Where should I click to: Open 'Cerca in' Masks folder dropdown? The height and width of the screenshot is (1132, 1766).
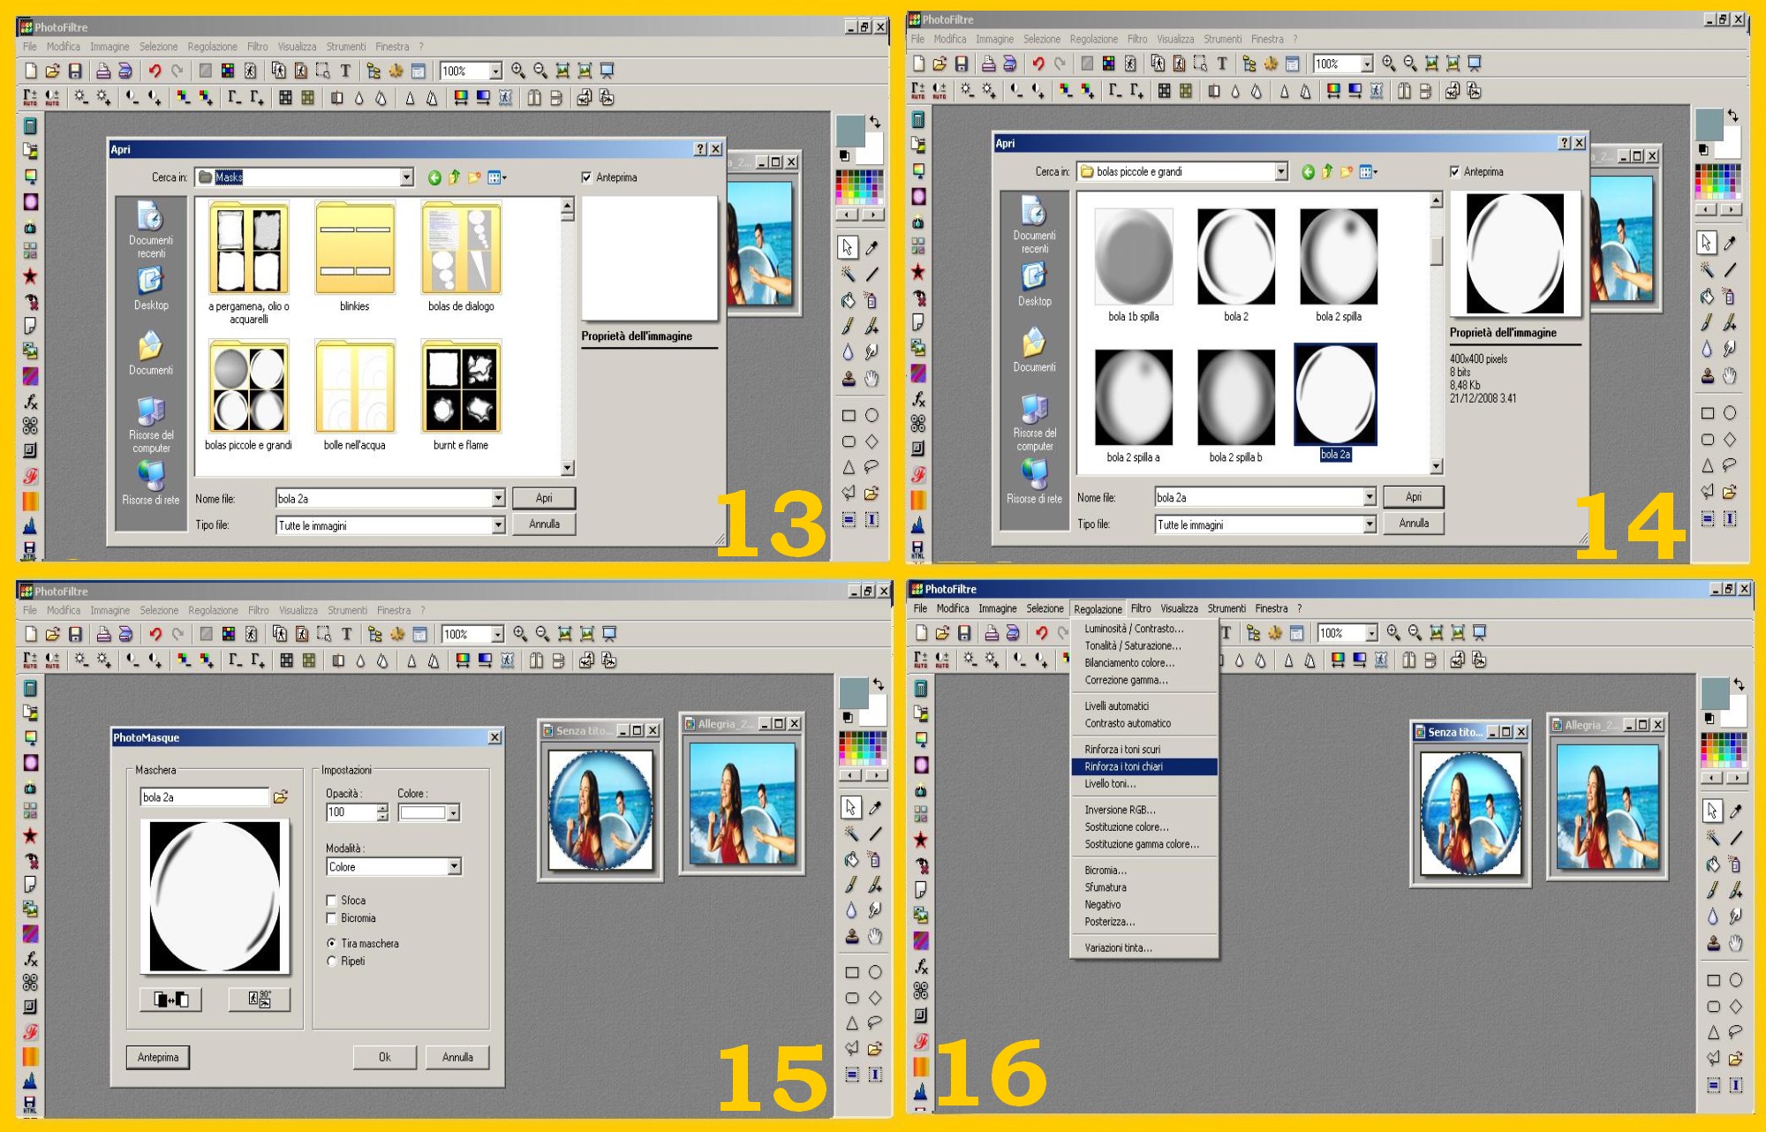(406, 177)
